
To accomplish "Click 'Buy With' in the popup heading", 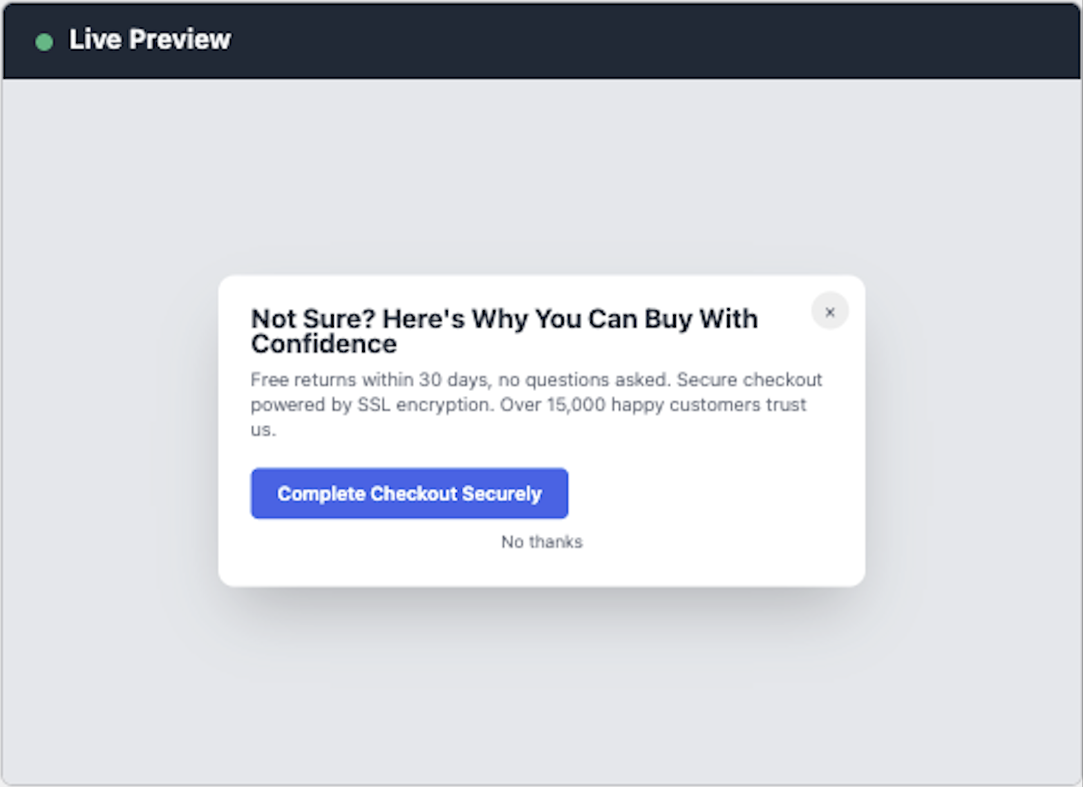I will point(701,319).
